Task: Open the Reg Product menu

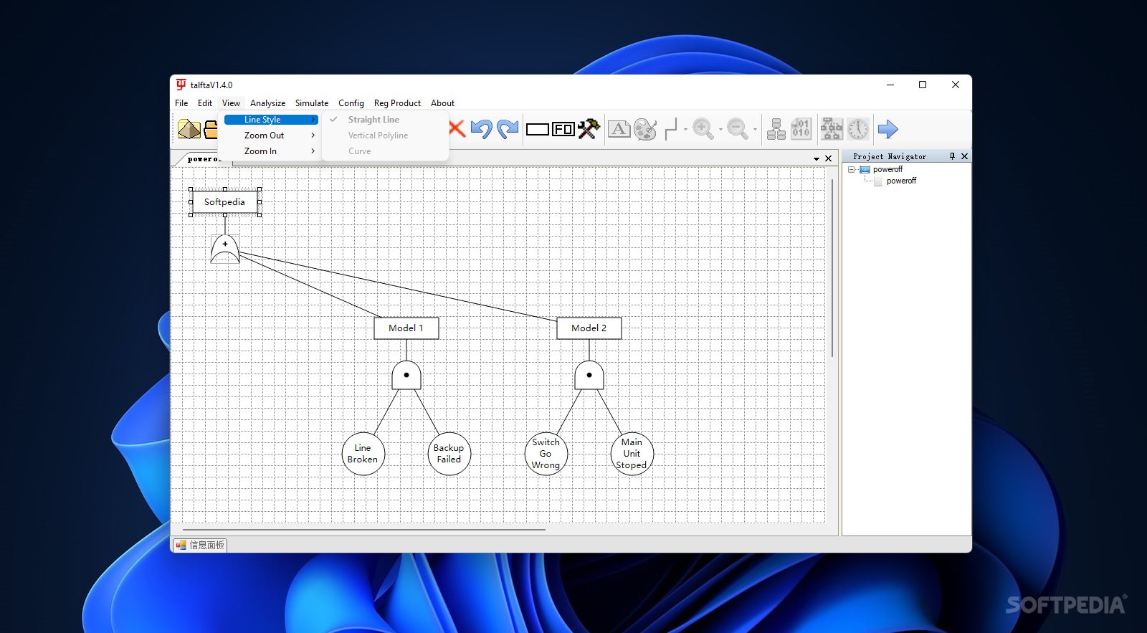Action: (397, 103)
